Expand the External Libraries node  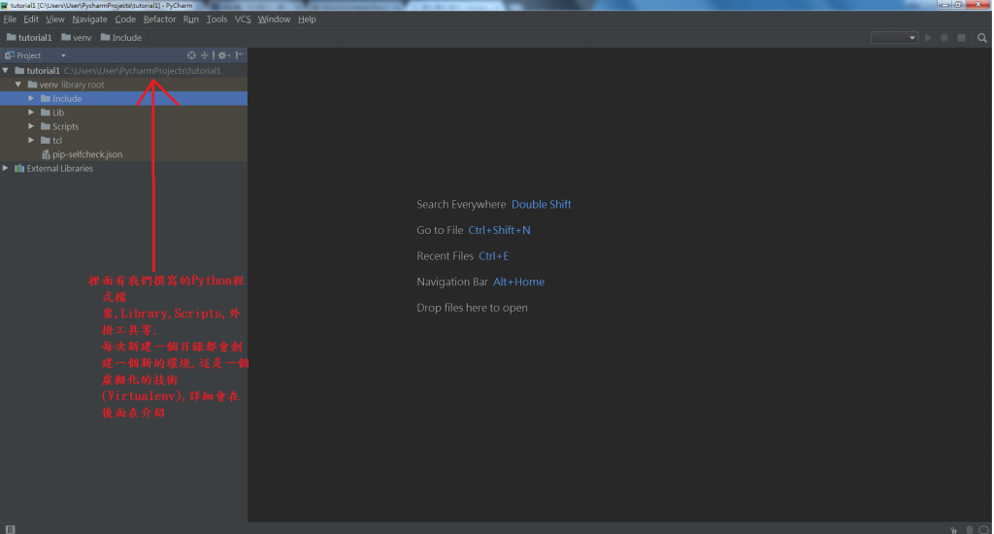(x=6, y=168)
